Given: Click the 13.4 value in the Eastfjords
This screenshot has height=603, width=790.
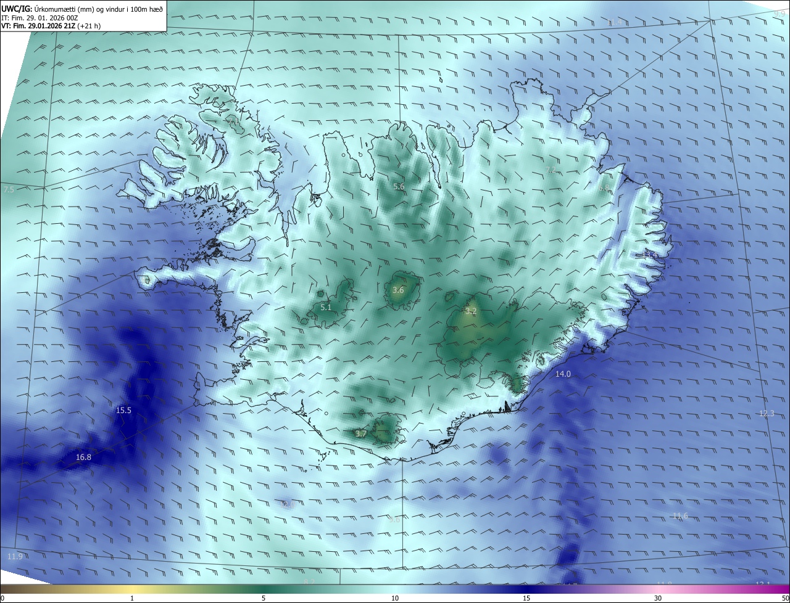Looking at the screenshot, I should coord(650,254).
